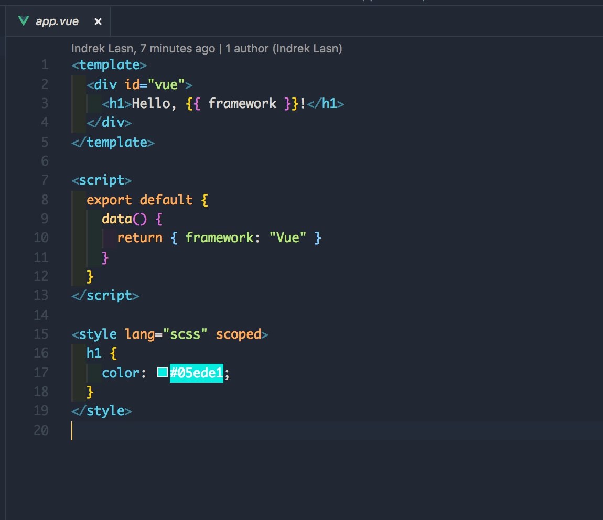Viewport: 603px width, 520px height.
Task: Click the Vue logo icon on the tab
Action: coord(24,21)
